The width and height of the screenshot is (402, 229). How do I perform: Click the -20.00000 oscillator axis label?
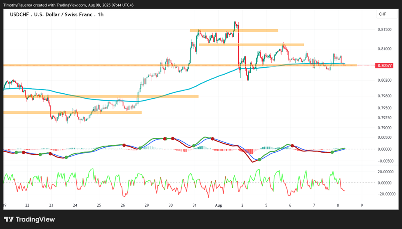(x=384, y=194)
